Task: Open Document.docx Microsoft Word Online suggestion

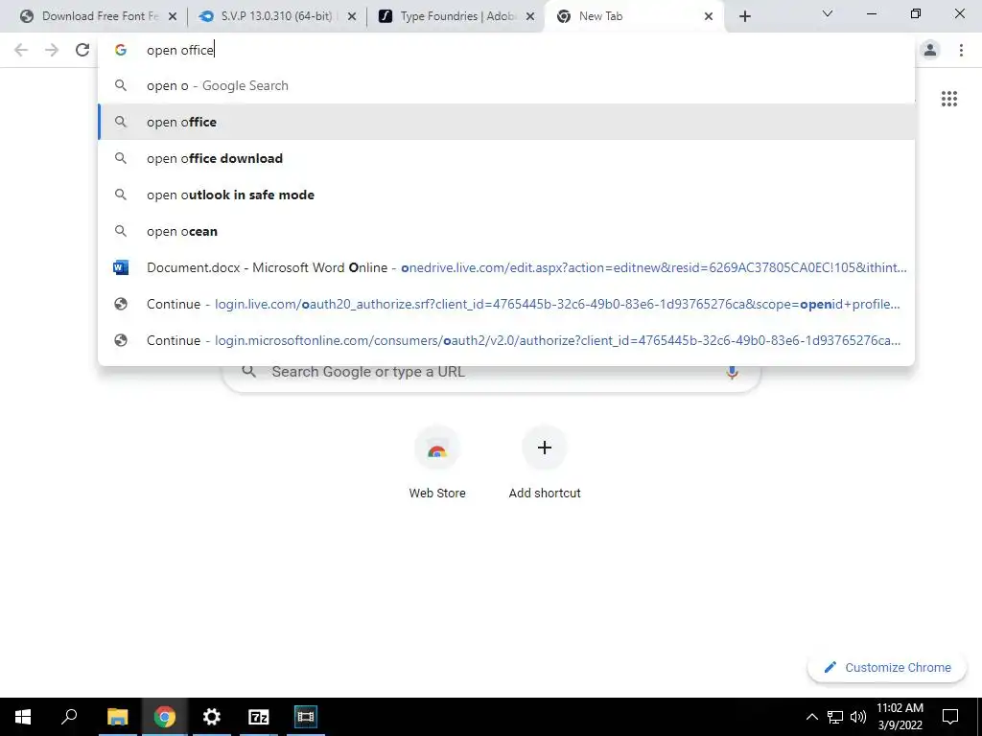Action: pos(506,268)
